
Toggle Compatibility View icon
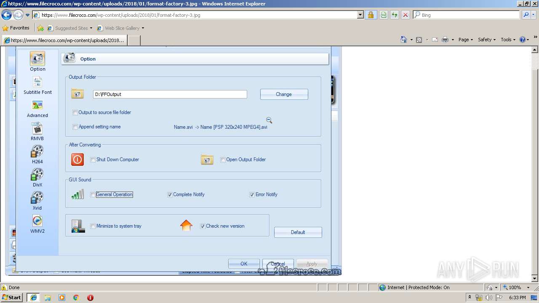click(383, 15)
